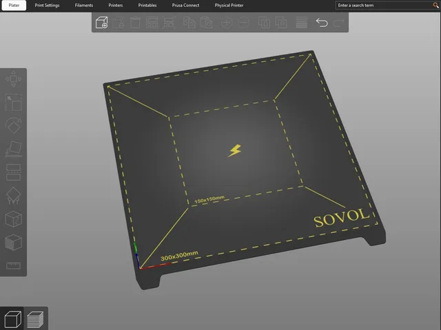The image size is (441, 330).
Task: Select the Seam painting tool
Action: [x=13, y=219]
